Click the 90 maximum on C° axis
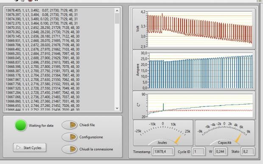The width and height of the screenshot is (263, 164). (x=143, y=95)
